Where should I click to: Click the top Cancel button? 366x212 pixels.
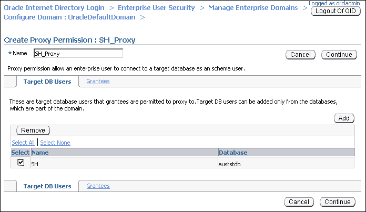coord(300,54)
